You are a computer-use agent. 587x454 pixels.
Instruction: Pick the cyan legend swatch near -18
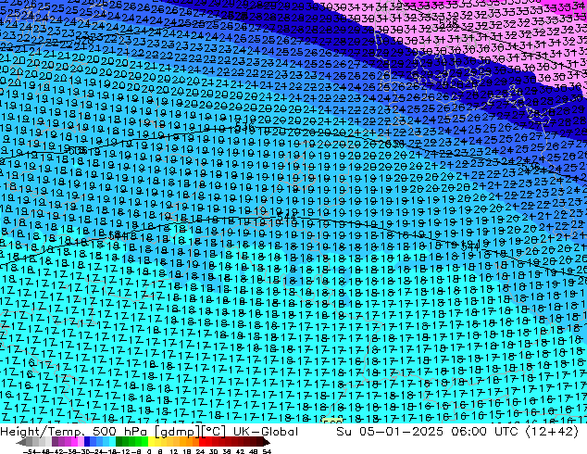tap(112, 441)
